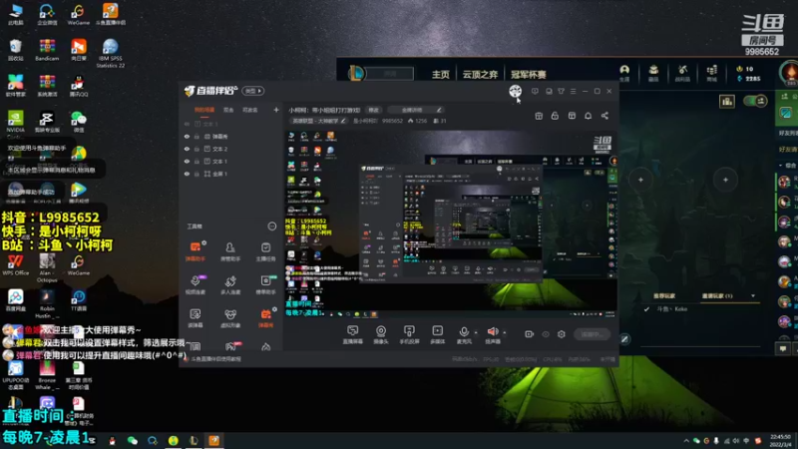Click the start streaming button
798x449 pixels.
pos(592,334)
